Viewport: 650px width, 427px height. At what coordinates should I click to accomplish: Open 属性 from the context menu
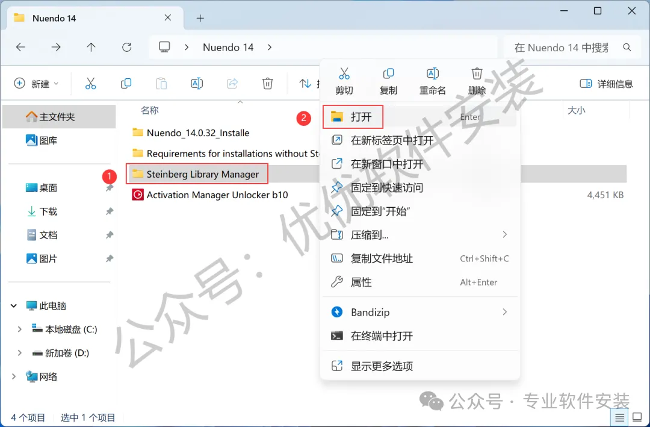(x=420, y=282)
